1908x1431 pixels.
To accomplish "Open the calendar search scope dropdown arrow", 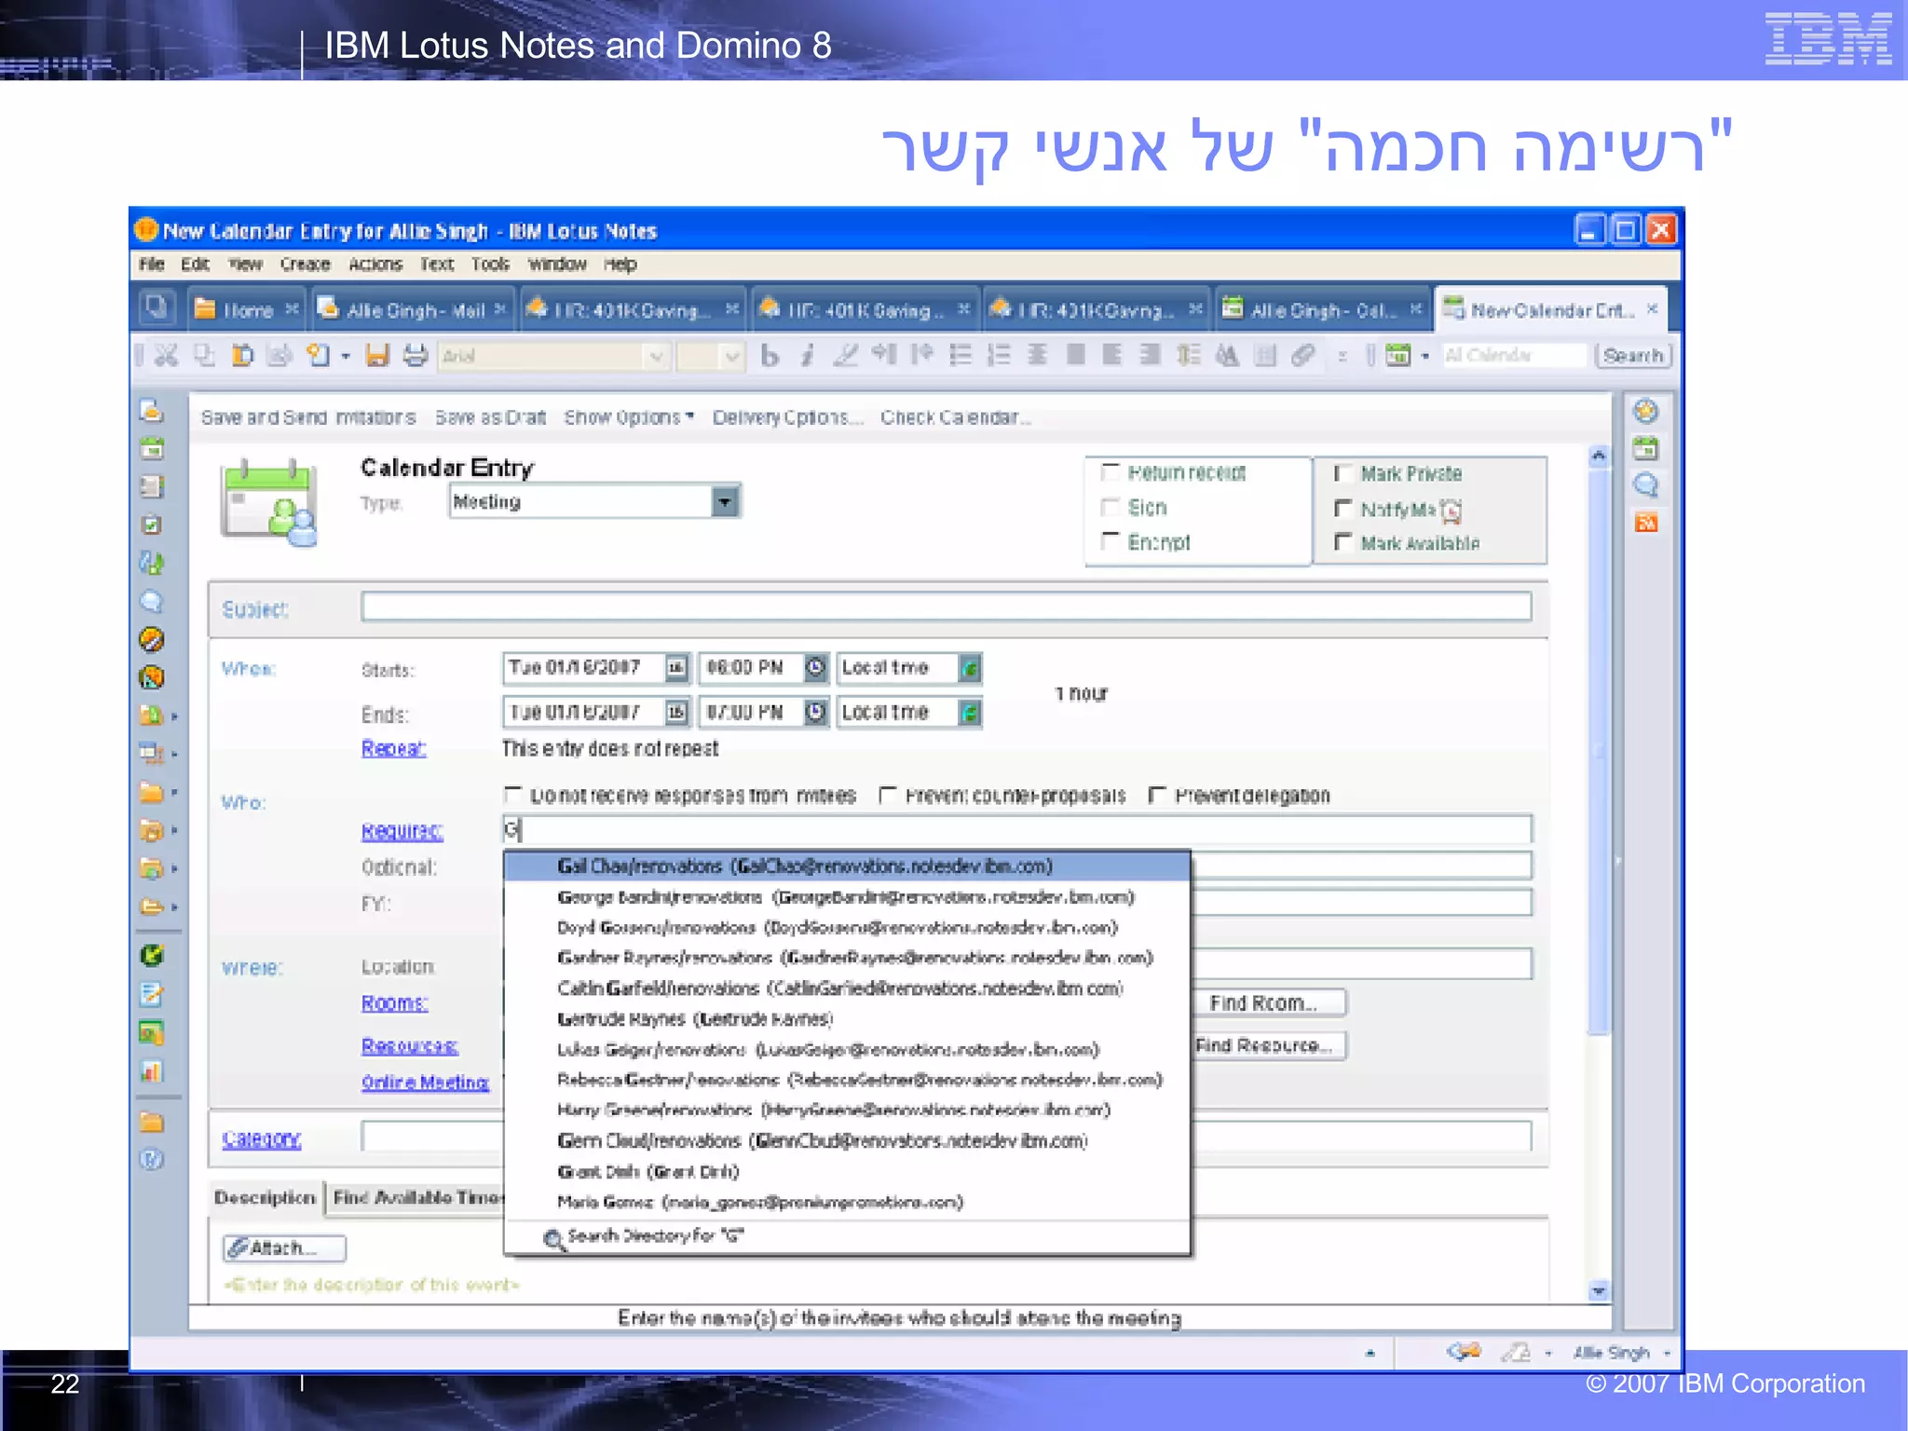I will click(x=1425, y=355).
